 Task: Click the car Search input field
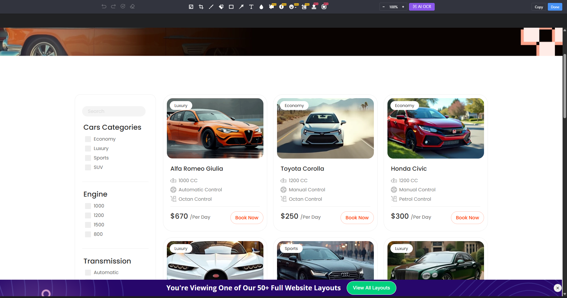click(x=114, y=111)
